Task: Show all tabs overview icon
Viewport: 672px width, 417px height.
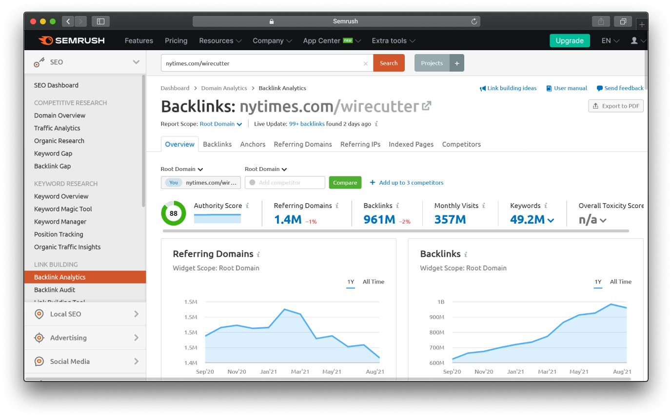Action: [623, 21]
